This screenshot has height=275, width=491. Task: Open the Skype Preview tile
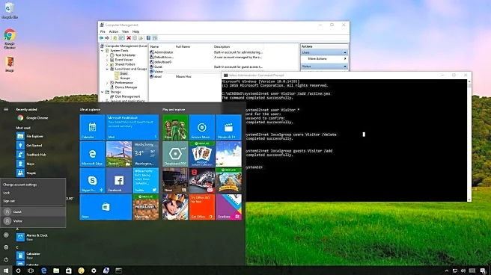tap(92, 180)
